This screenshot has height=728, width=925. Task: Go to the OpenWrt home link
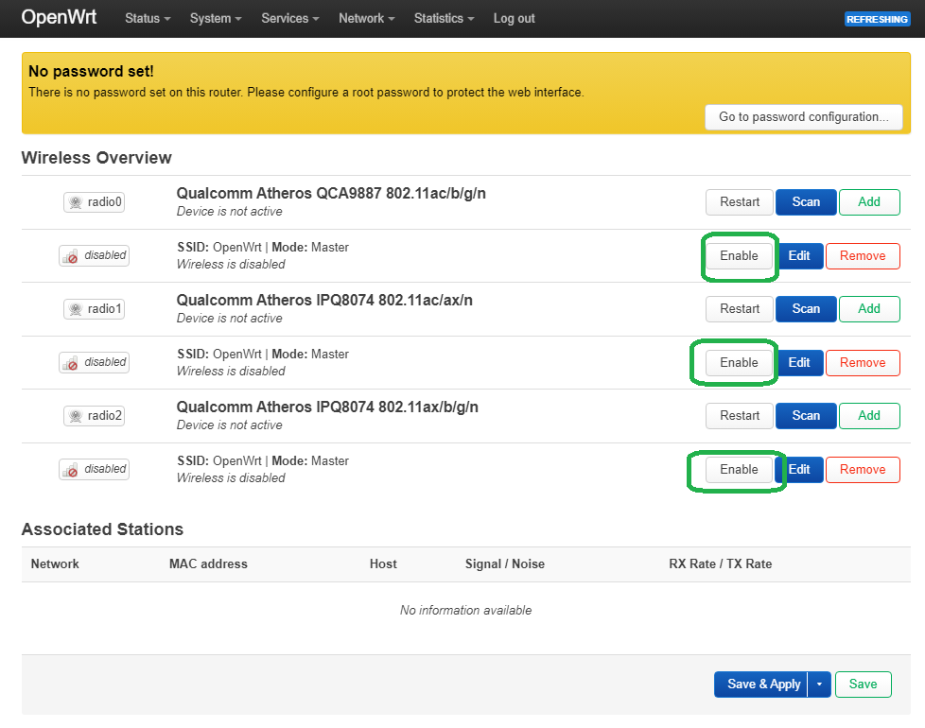click(x=59, y=17)
